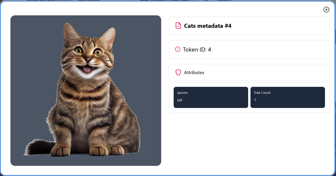This screenshot has height=176, width=336.
Task: Click the "Trait Count" label text
Action: click(262, 93)
